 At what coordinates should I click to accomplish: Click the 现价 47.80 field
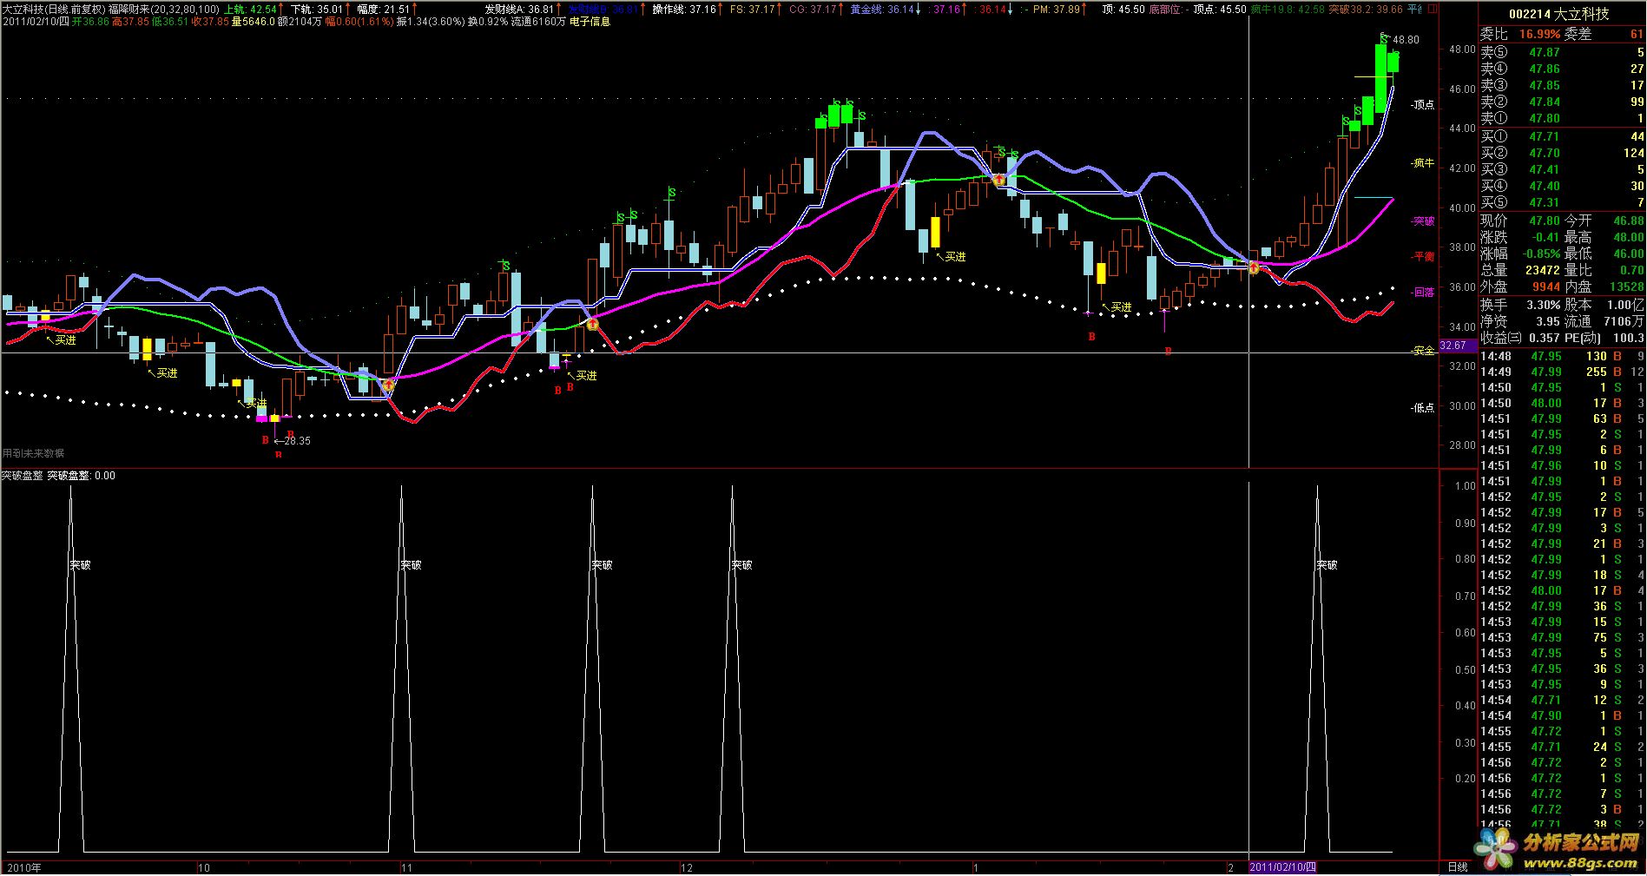click(x=1520, y=221)
